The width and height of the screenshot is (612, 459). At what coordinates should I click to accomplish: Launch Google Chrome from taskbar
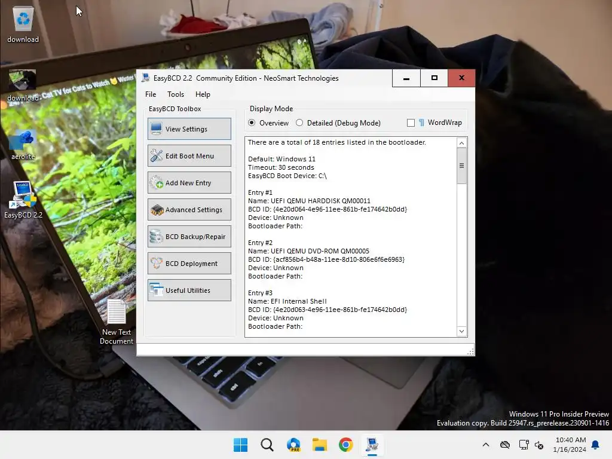[346, 445]
